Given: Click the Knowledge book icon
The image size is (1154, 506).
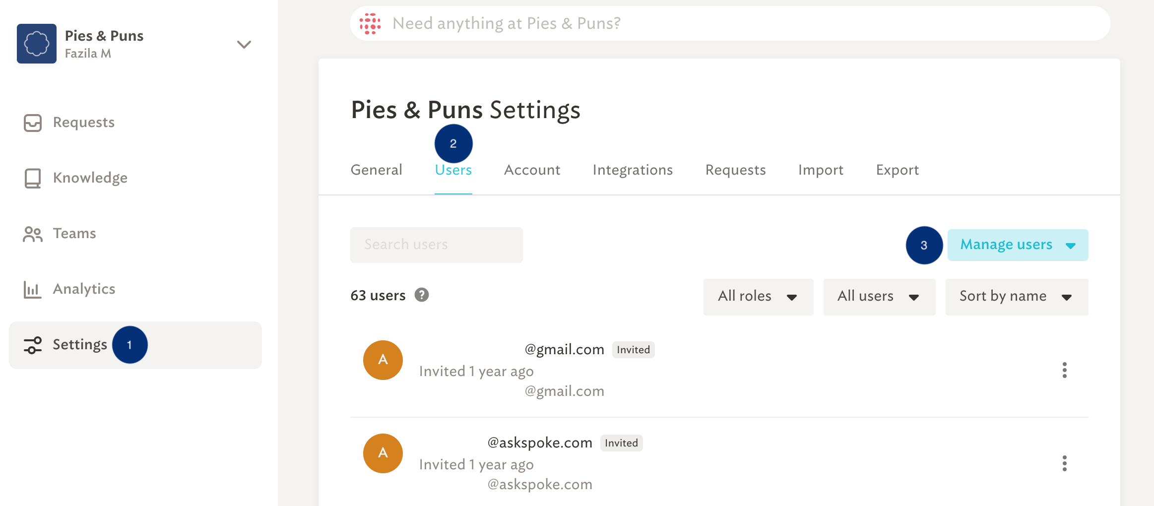Looking at the screenshot, I should click(x=33, y=178).
